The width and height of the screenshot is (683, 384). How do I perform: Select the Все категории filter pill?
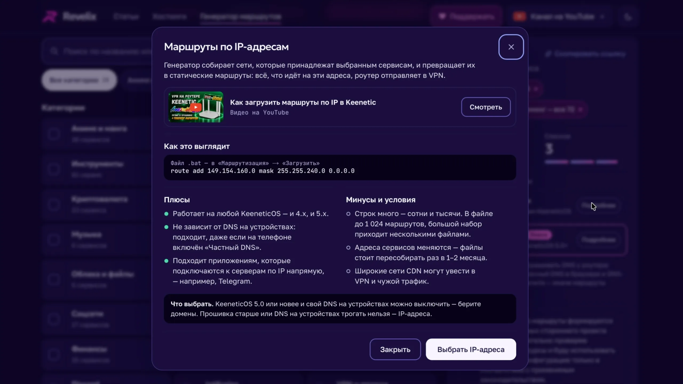click(79, 80)
